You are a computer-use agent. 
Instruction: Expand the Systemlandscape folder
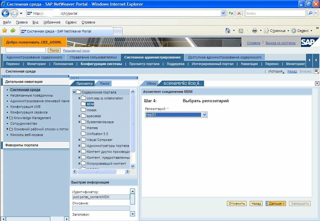tap(79, 122)
